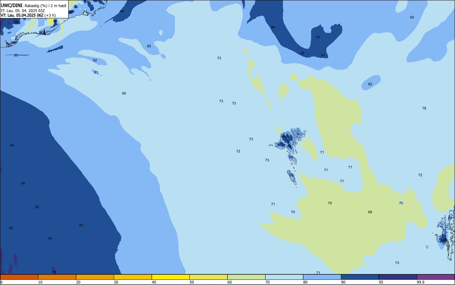Select the '50' legend tick label
Screen dimensions: 455x285
click(x=192, y=282)
